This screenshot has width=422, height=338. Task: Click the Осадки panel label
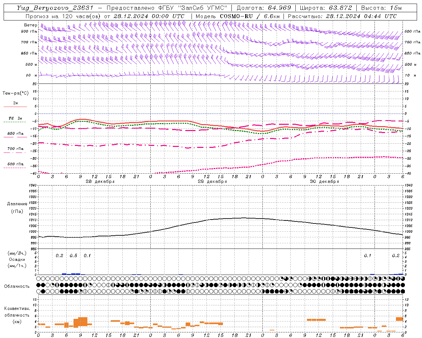click(17, 259)
